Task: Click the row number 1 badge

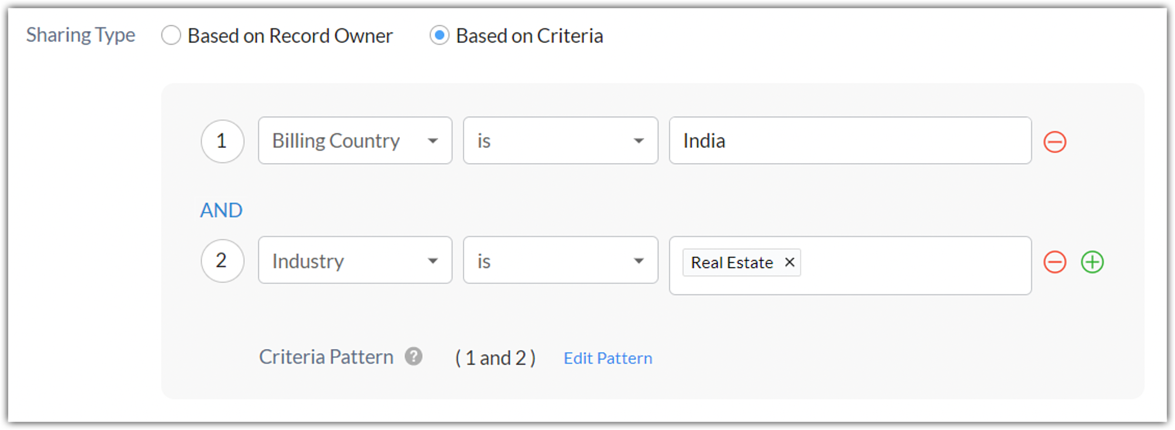Action: tap(222, 141)
